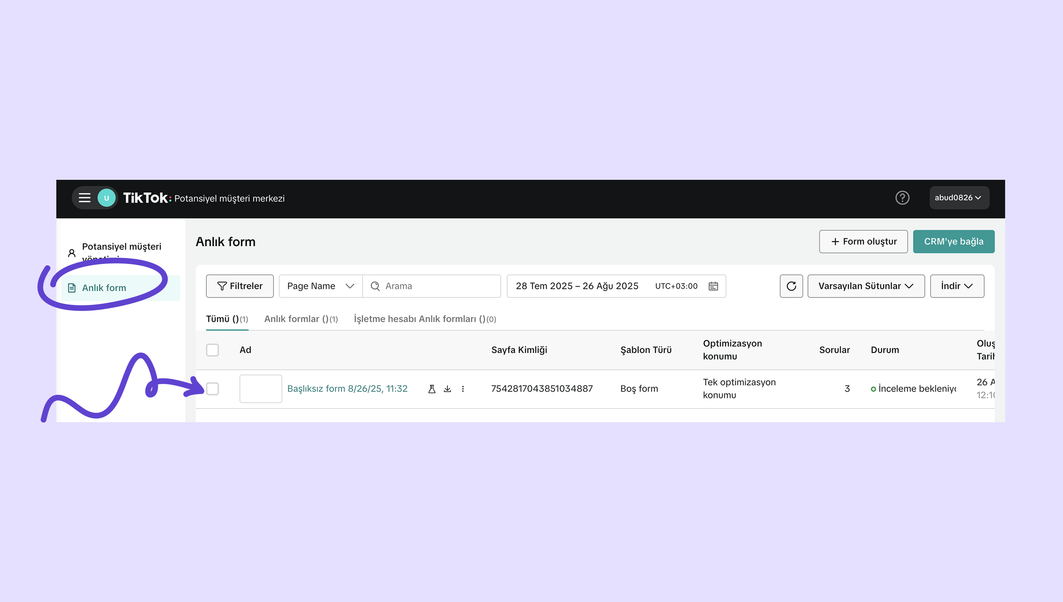The width and height of the screenshot is (1063, 602).
Task: Click Potansiyel müşteri merkezi header text
Action: pos(229,199)
